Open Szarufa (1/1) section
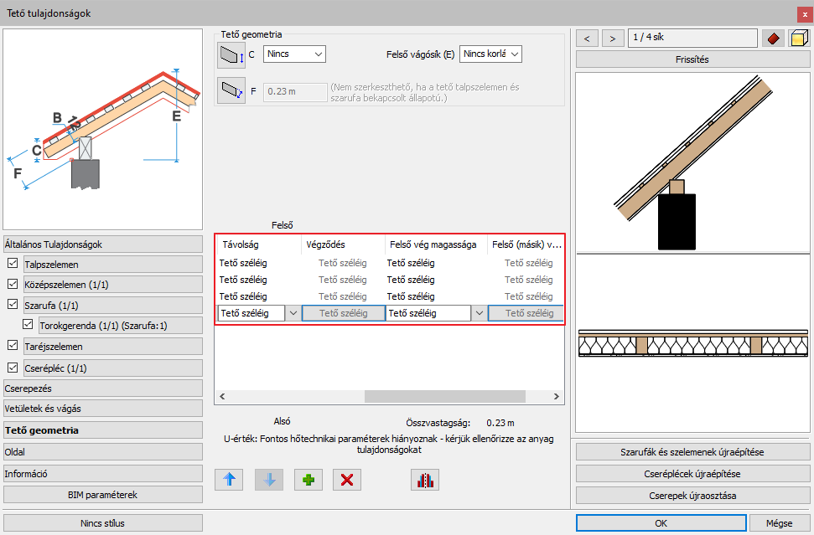Image resolution: width=814 pixels, height=535 pixels. click(x=113, y=306)
